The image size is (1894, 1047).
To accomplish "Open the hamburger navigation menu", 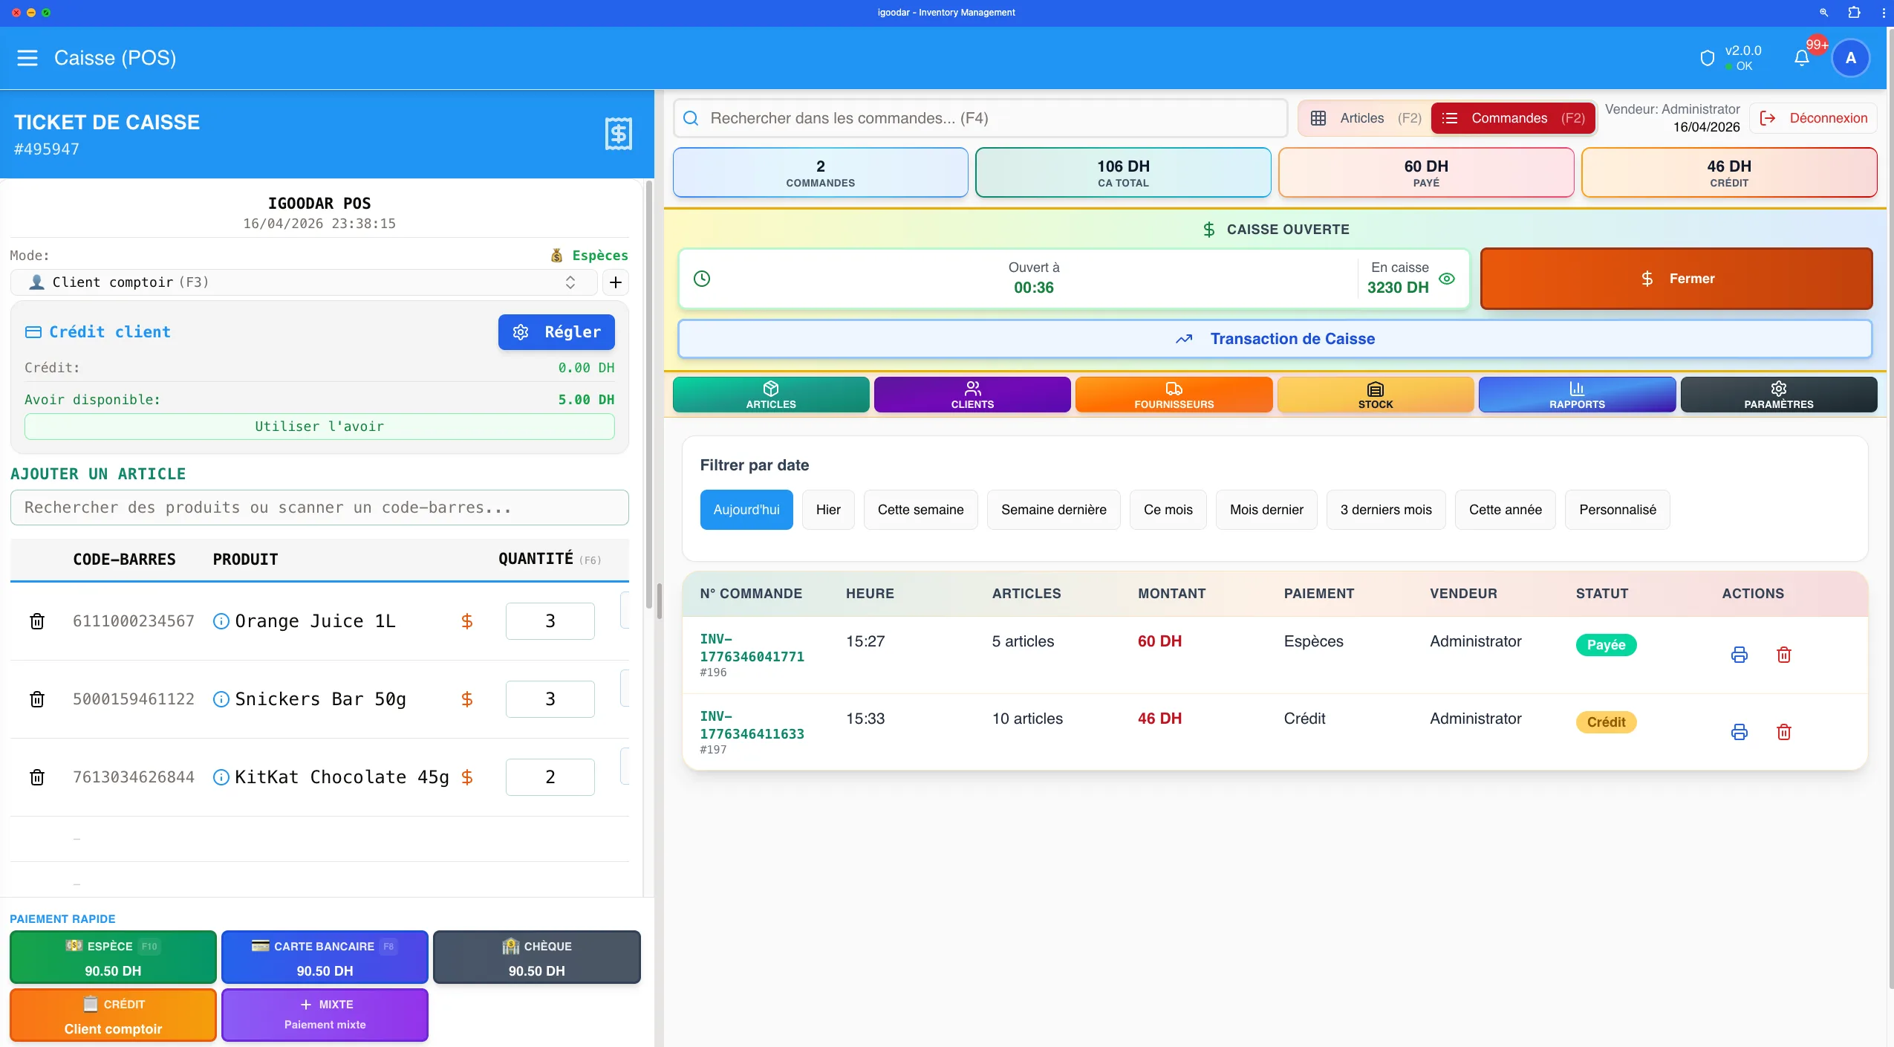I will click(27, 58).
